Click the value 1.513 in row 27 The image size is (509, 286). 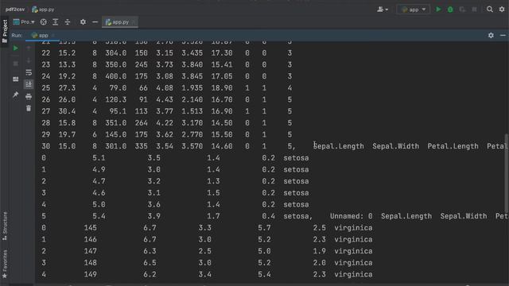coord(192,111)
